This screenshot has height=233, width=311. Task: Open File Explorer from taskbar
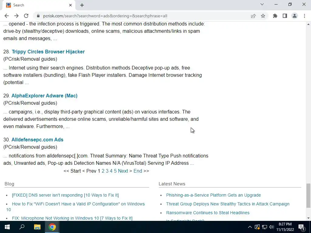tap(37, 227)
